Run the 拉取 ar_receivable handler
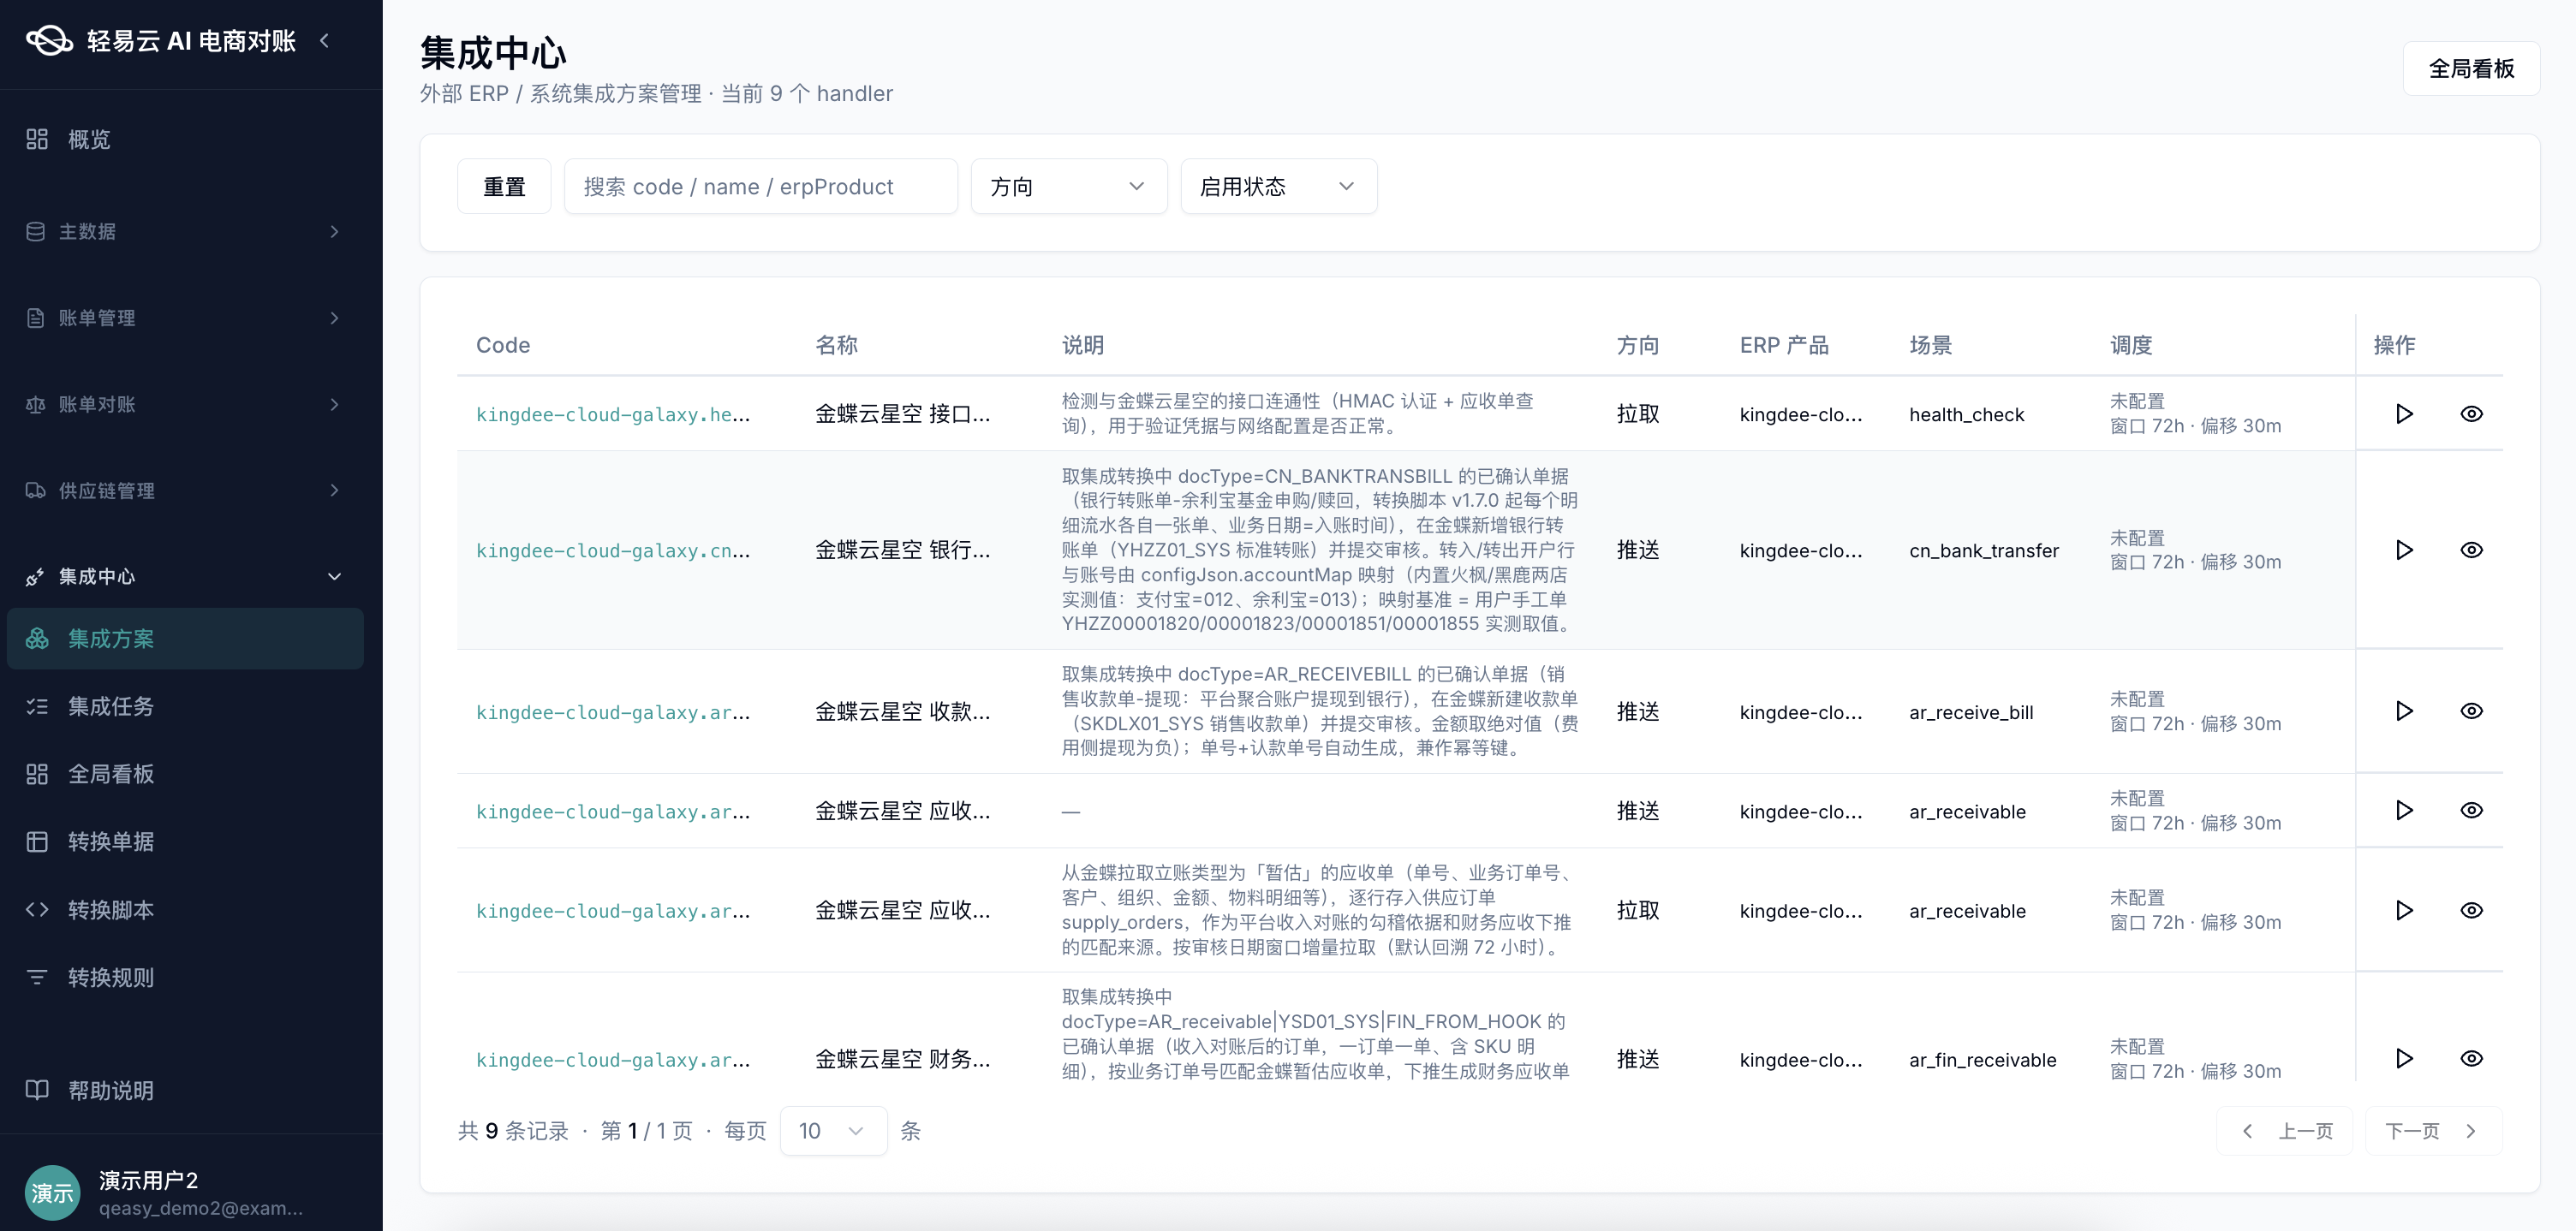The image size is (2576, 1231). pos(2404,910)
